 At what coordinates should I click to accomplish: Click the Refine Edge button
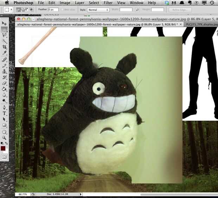tap(180, 10)
